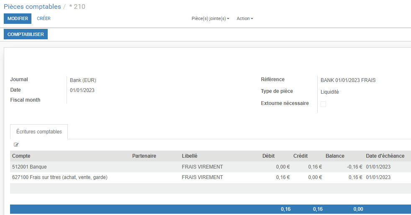Image resolution: width=411 pixels, height=215 pixels.
Task: Sort by the Date d'échéance column header
Action: tap(385, 156)
